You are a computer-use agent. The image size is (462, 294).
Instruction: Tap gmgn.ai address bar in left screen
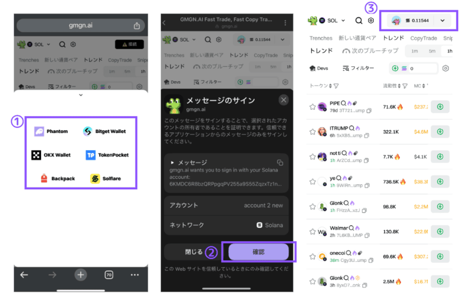pos(81,26)
